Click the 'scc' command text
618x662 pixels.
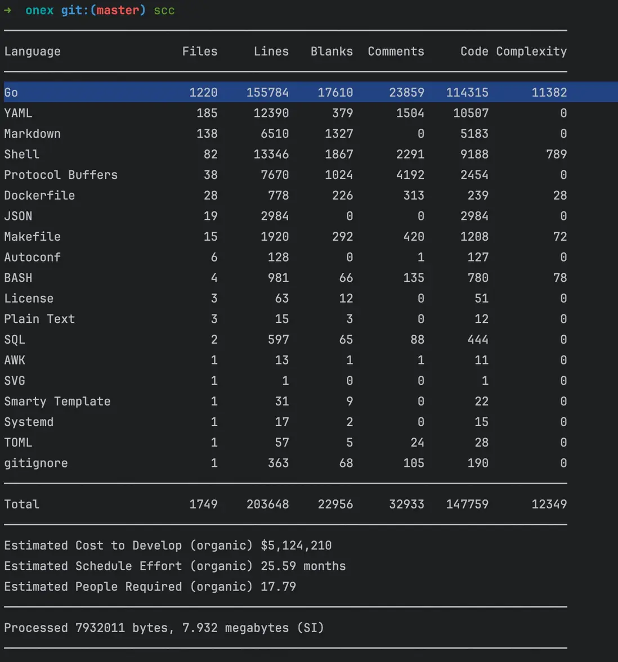(x=164, y=11)
